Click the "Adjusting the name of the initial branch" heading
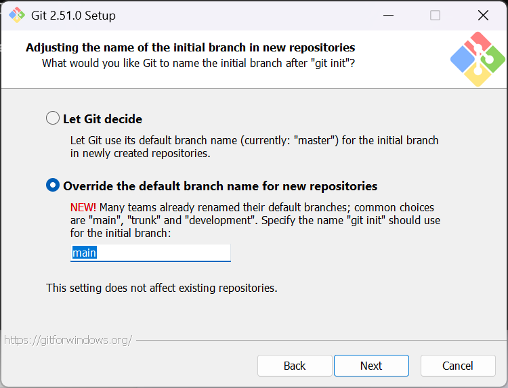Viewport: 508px width, 388px height. 190,47
